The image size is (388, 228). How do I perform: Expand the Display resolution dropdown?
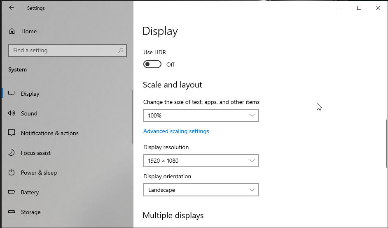(x=201, y=161)
